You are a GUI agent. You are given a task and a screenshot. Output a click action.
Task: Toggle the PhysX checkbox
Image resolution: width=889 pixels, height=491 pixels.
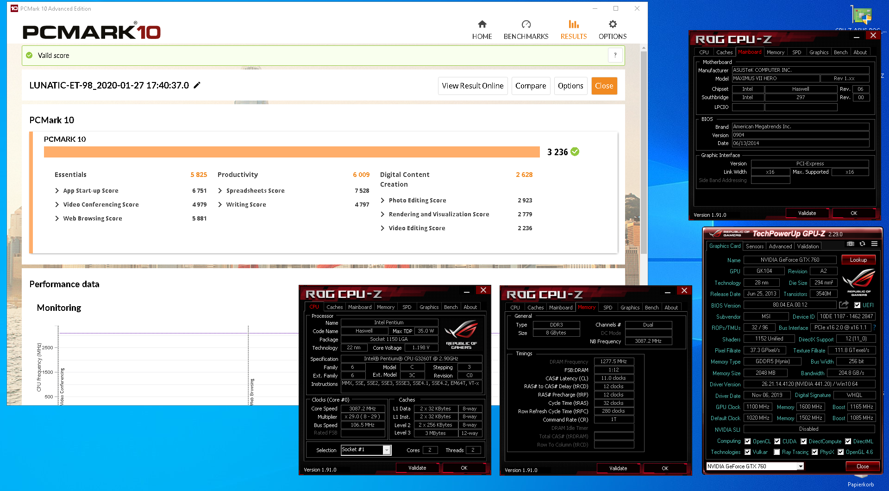pyautogui.click(x=814, y=452)
